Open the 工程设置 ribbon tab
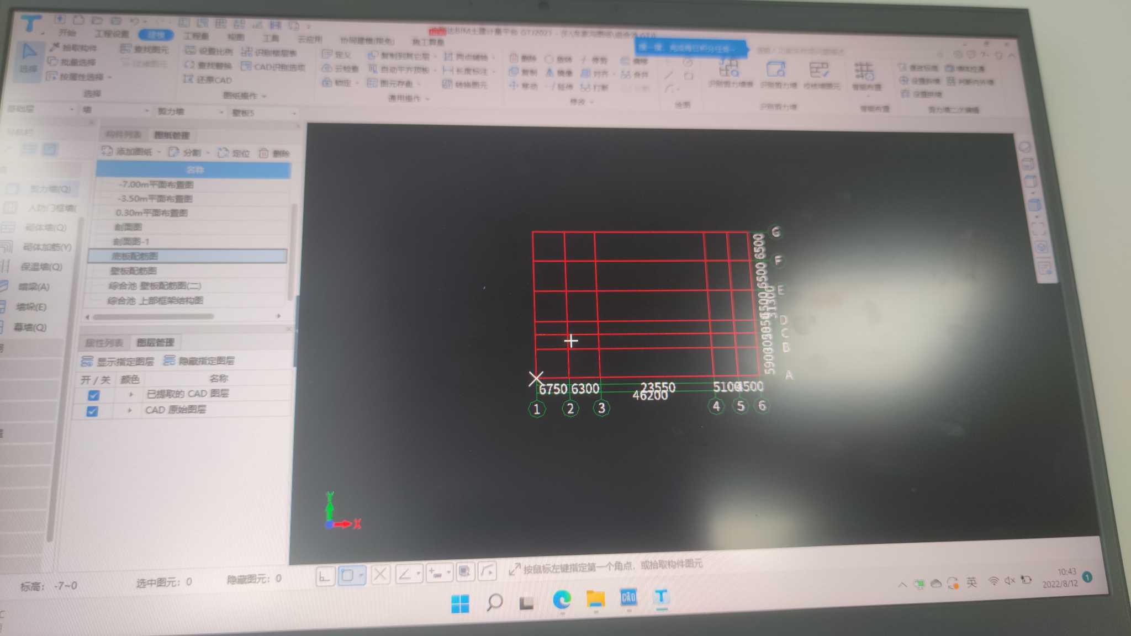 click(112, 34)
